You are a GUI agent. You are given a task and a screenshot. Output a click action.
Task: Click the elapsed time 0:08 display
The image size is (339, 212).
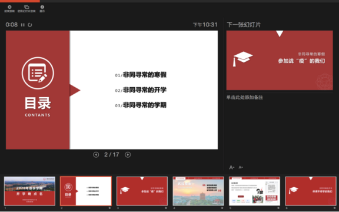(12, 25)
